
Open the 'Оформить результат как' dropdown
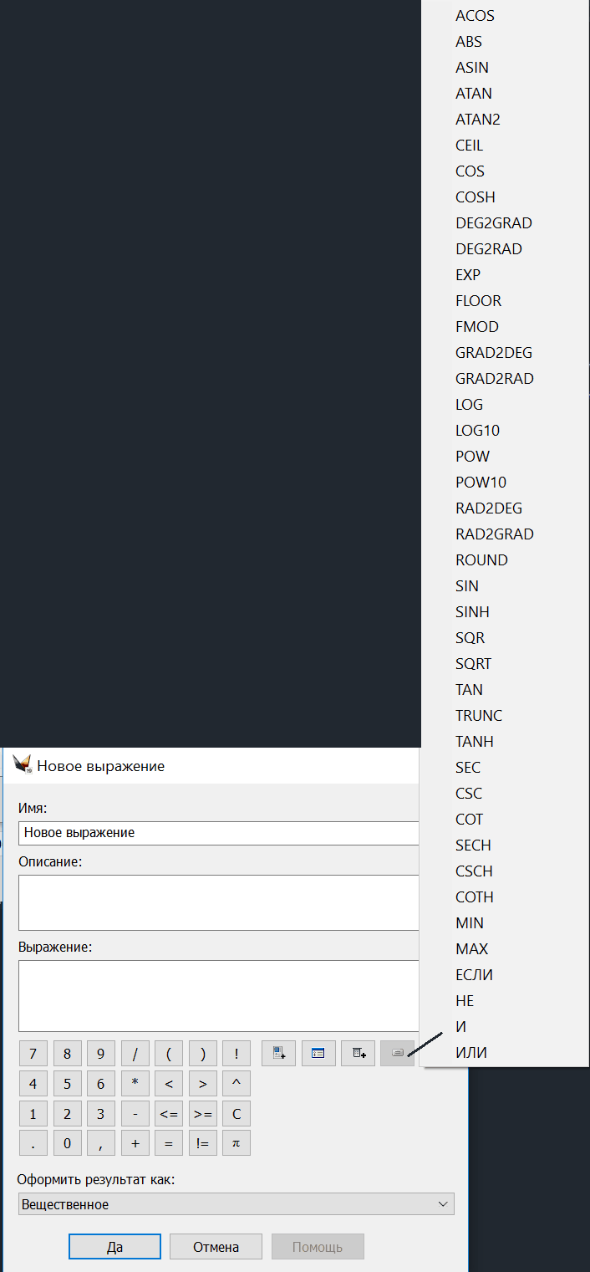click(236, 1204)
